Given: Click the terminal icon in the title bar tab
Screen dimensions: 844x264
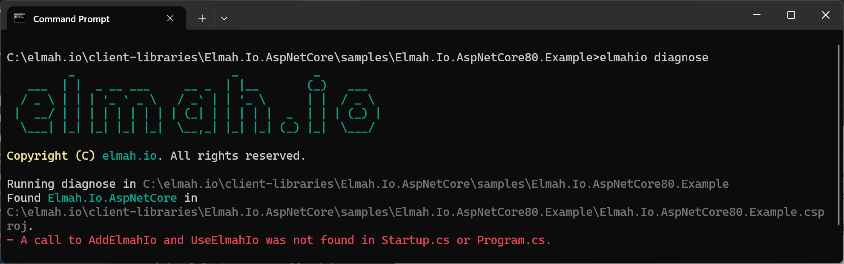Looking at the screenshot, I should click(20, 18).
